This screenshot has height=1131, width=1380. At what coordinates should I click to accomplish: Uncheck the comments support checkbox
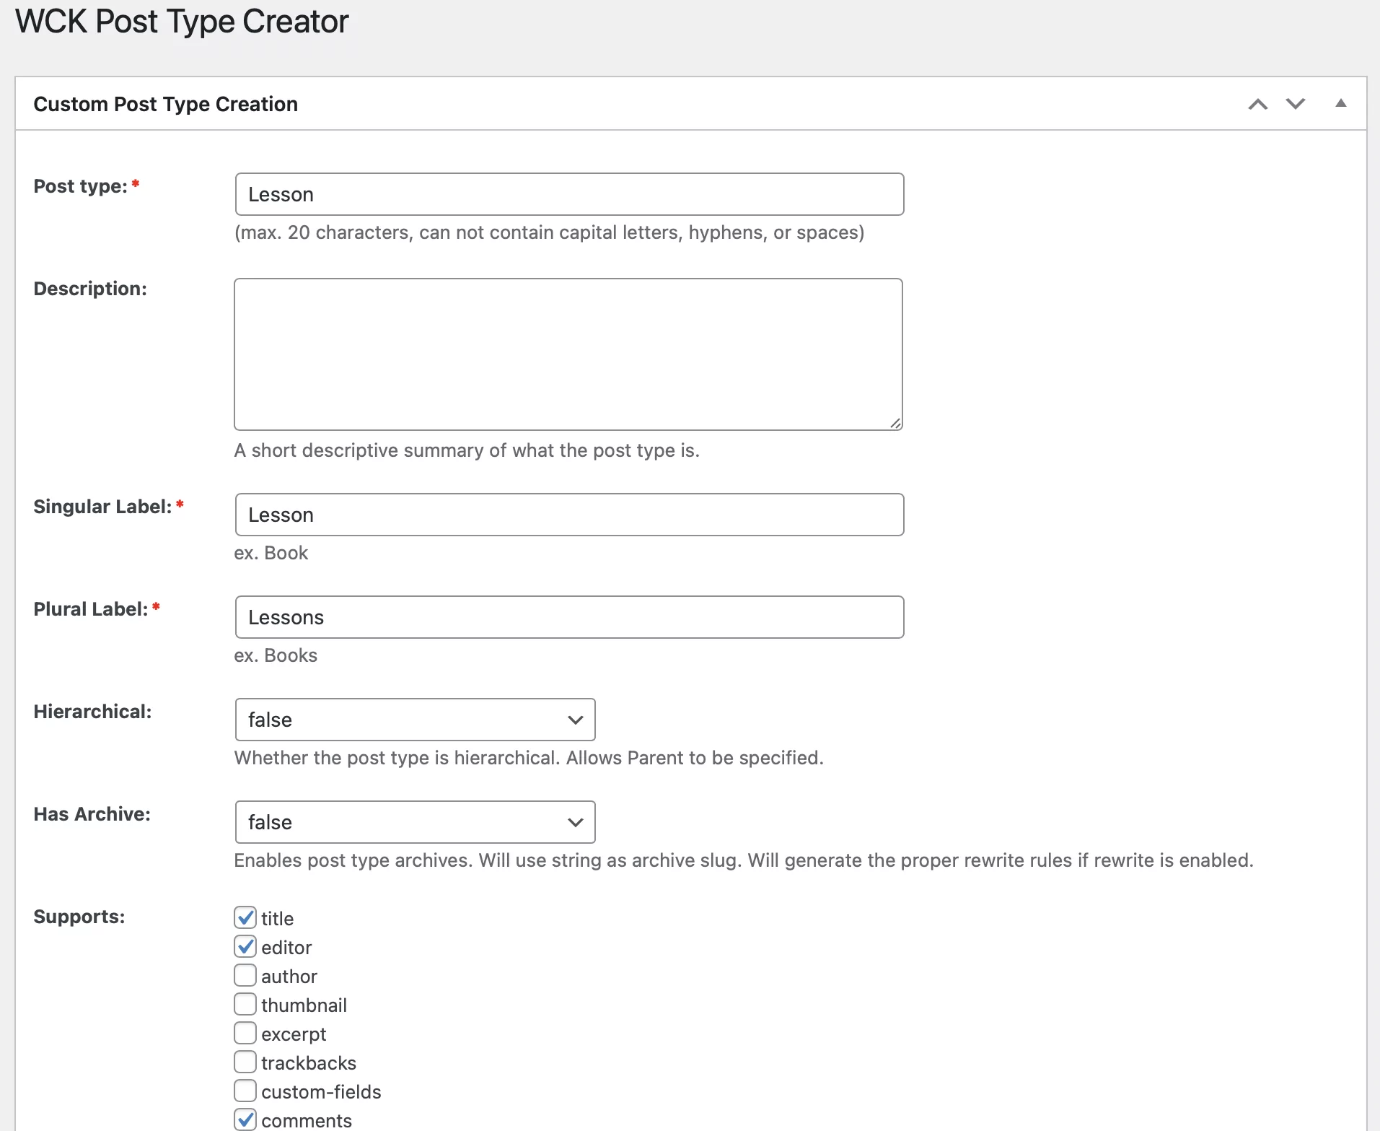point(245,1119)
